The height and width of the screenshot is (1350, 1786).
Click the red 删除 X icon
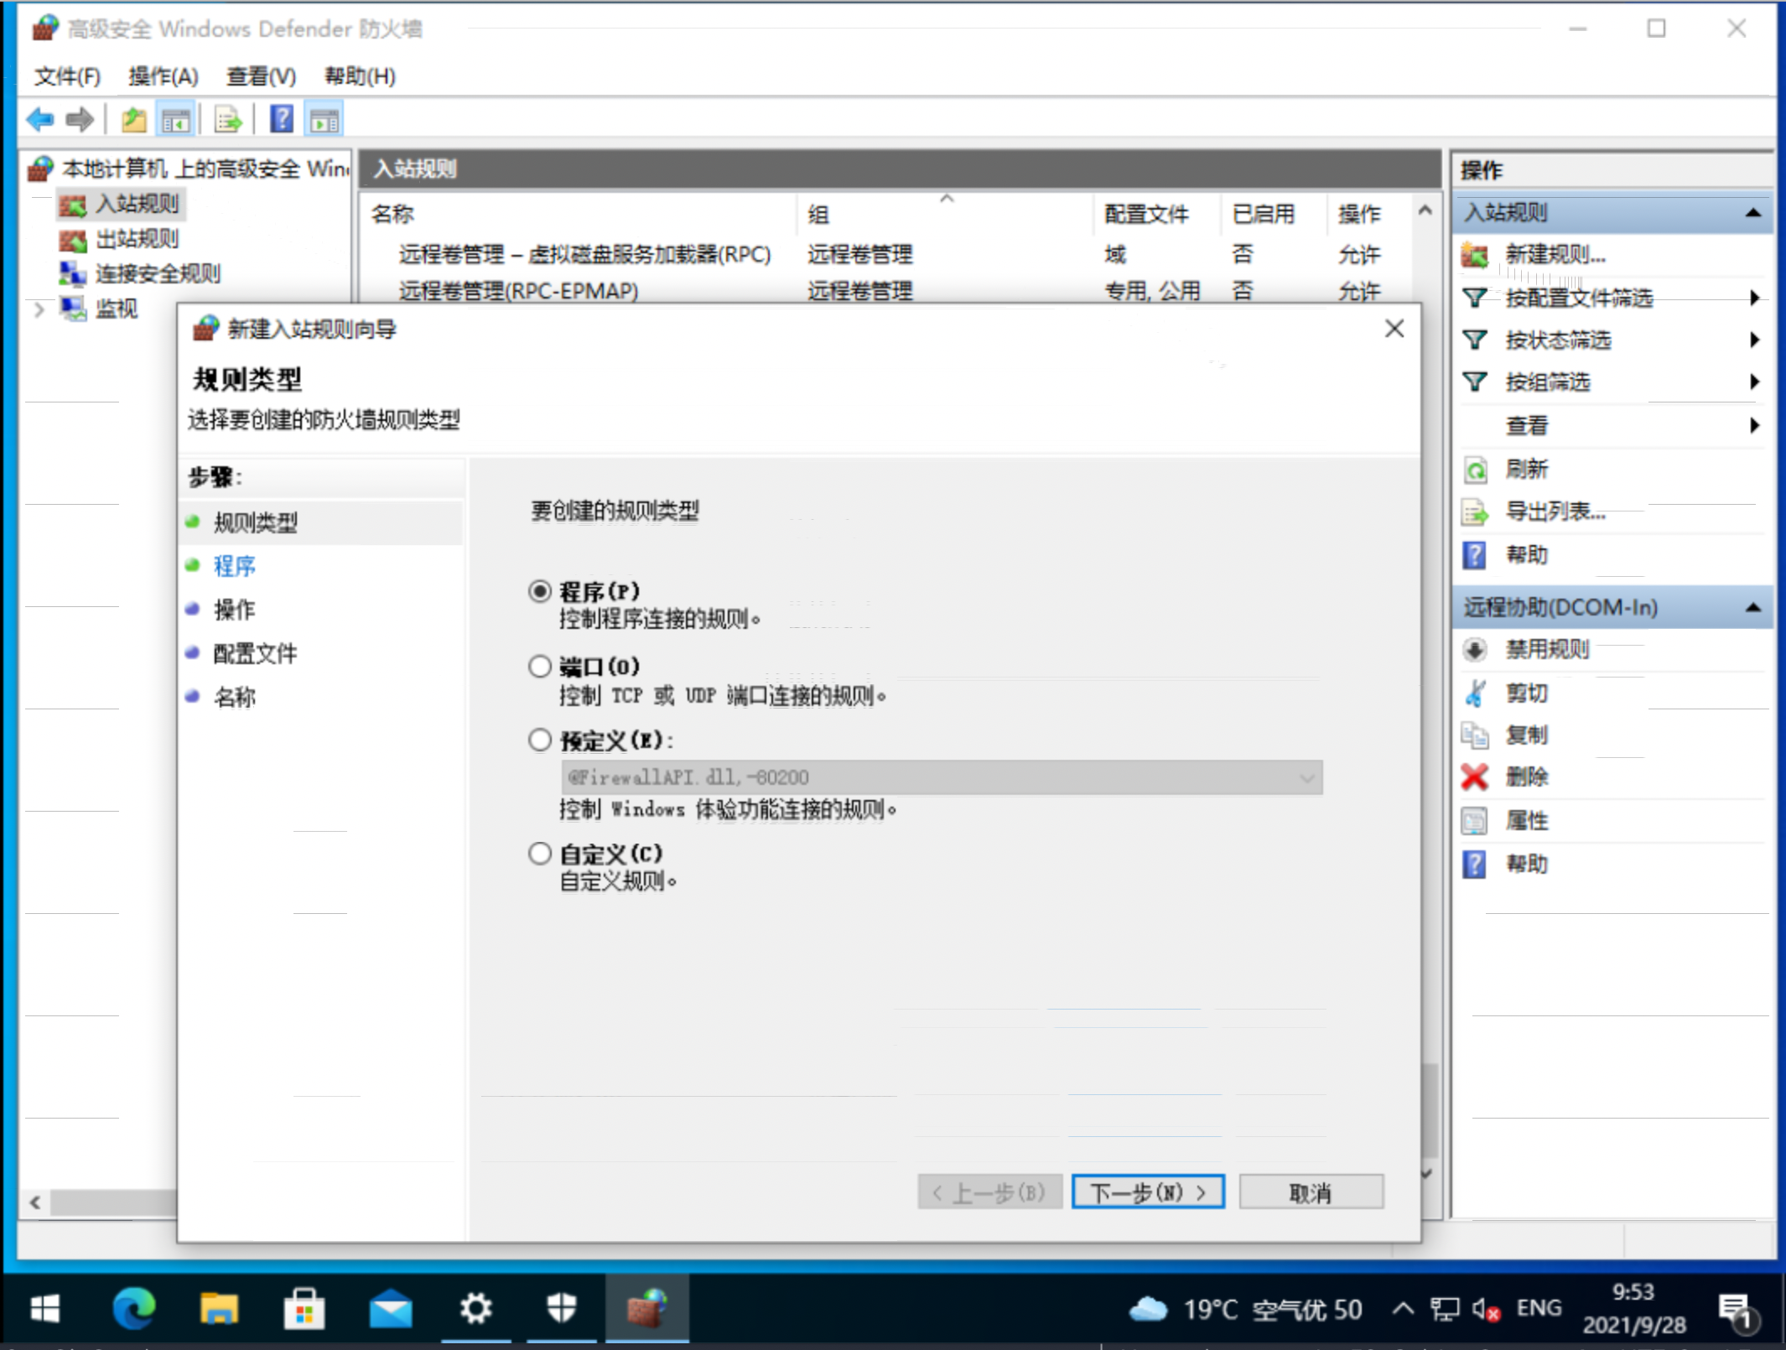[1475, 777]
